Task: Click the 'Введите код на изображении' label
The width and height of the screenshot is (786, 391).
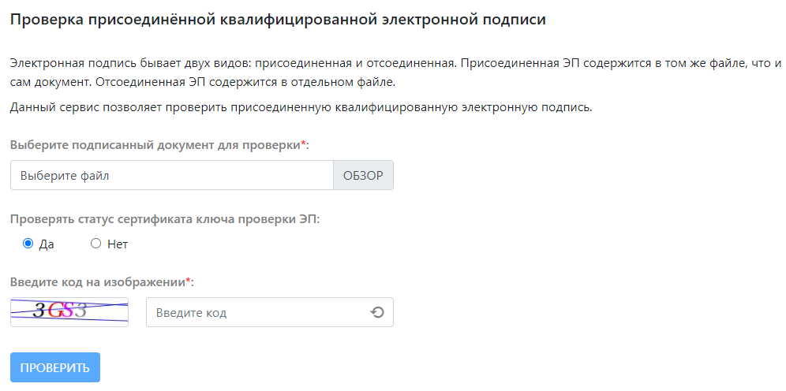Action: (98, 281)
